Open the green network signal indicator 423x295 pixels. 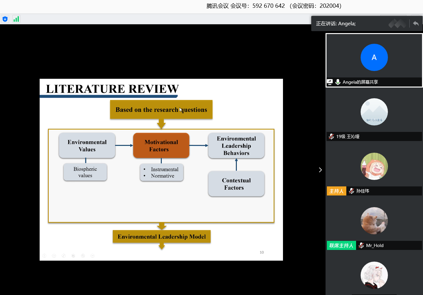pos(16,19)
